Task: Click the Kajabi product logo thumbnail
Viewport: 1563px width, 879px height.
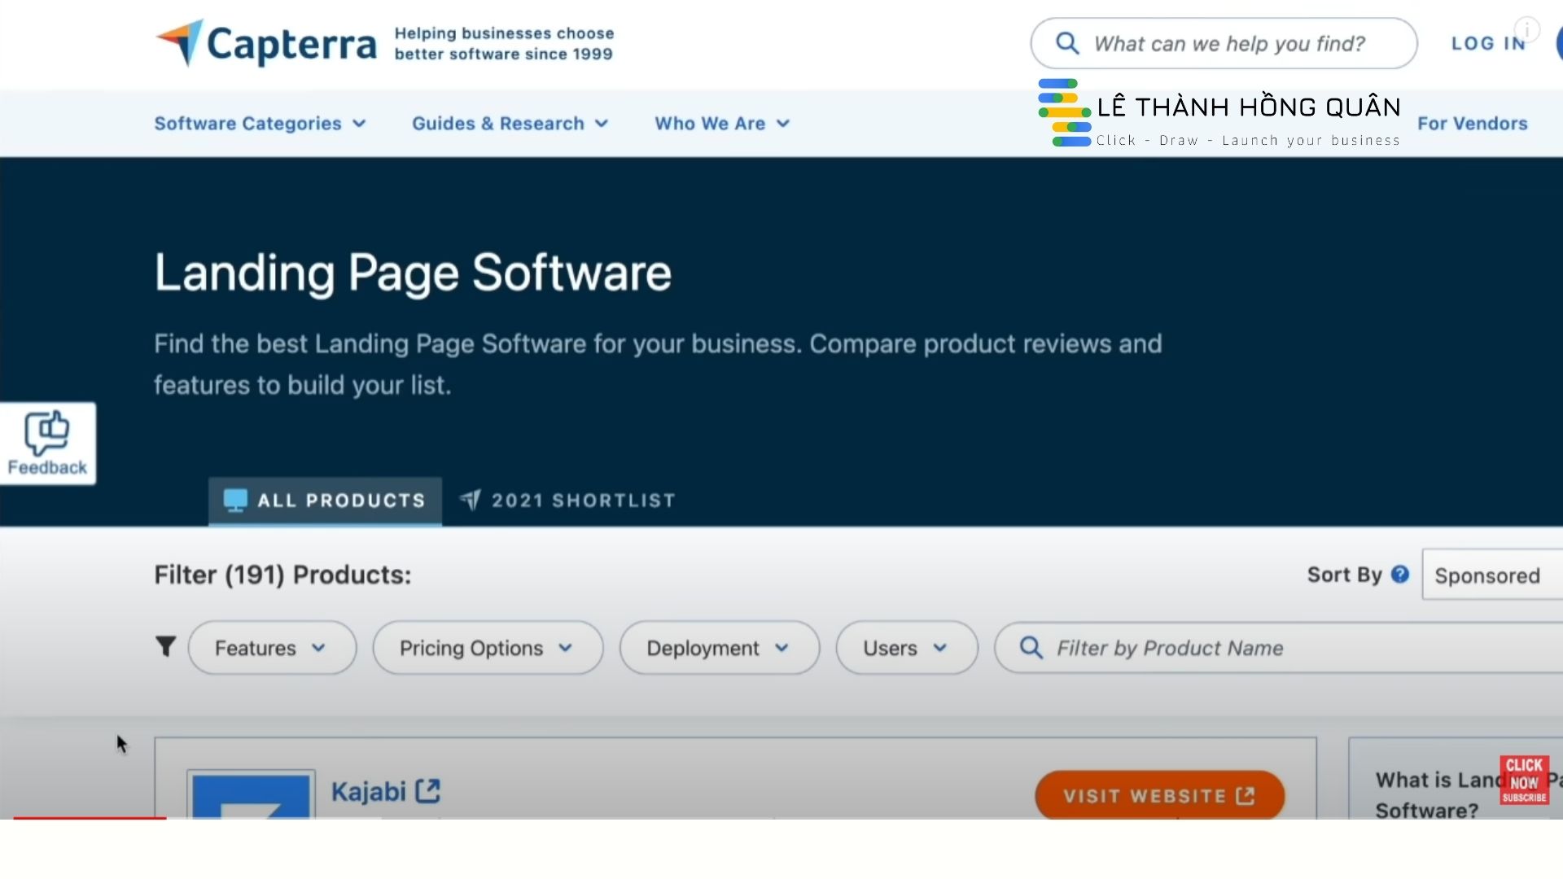Action: (x=251, y=794)
